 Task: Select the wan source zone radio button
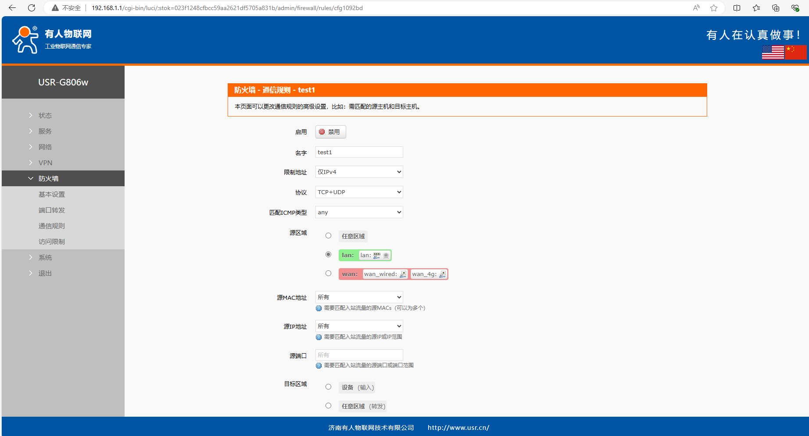(328, 273)
